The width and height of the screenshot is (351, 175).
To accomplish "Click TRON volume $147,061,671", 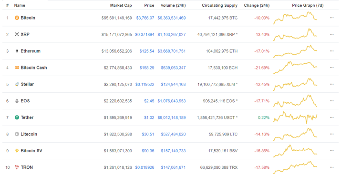I will pos(173,167).
